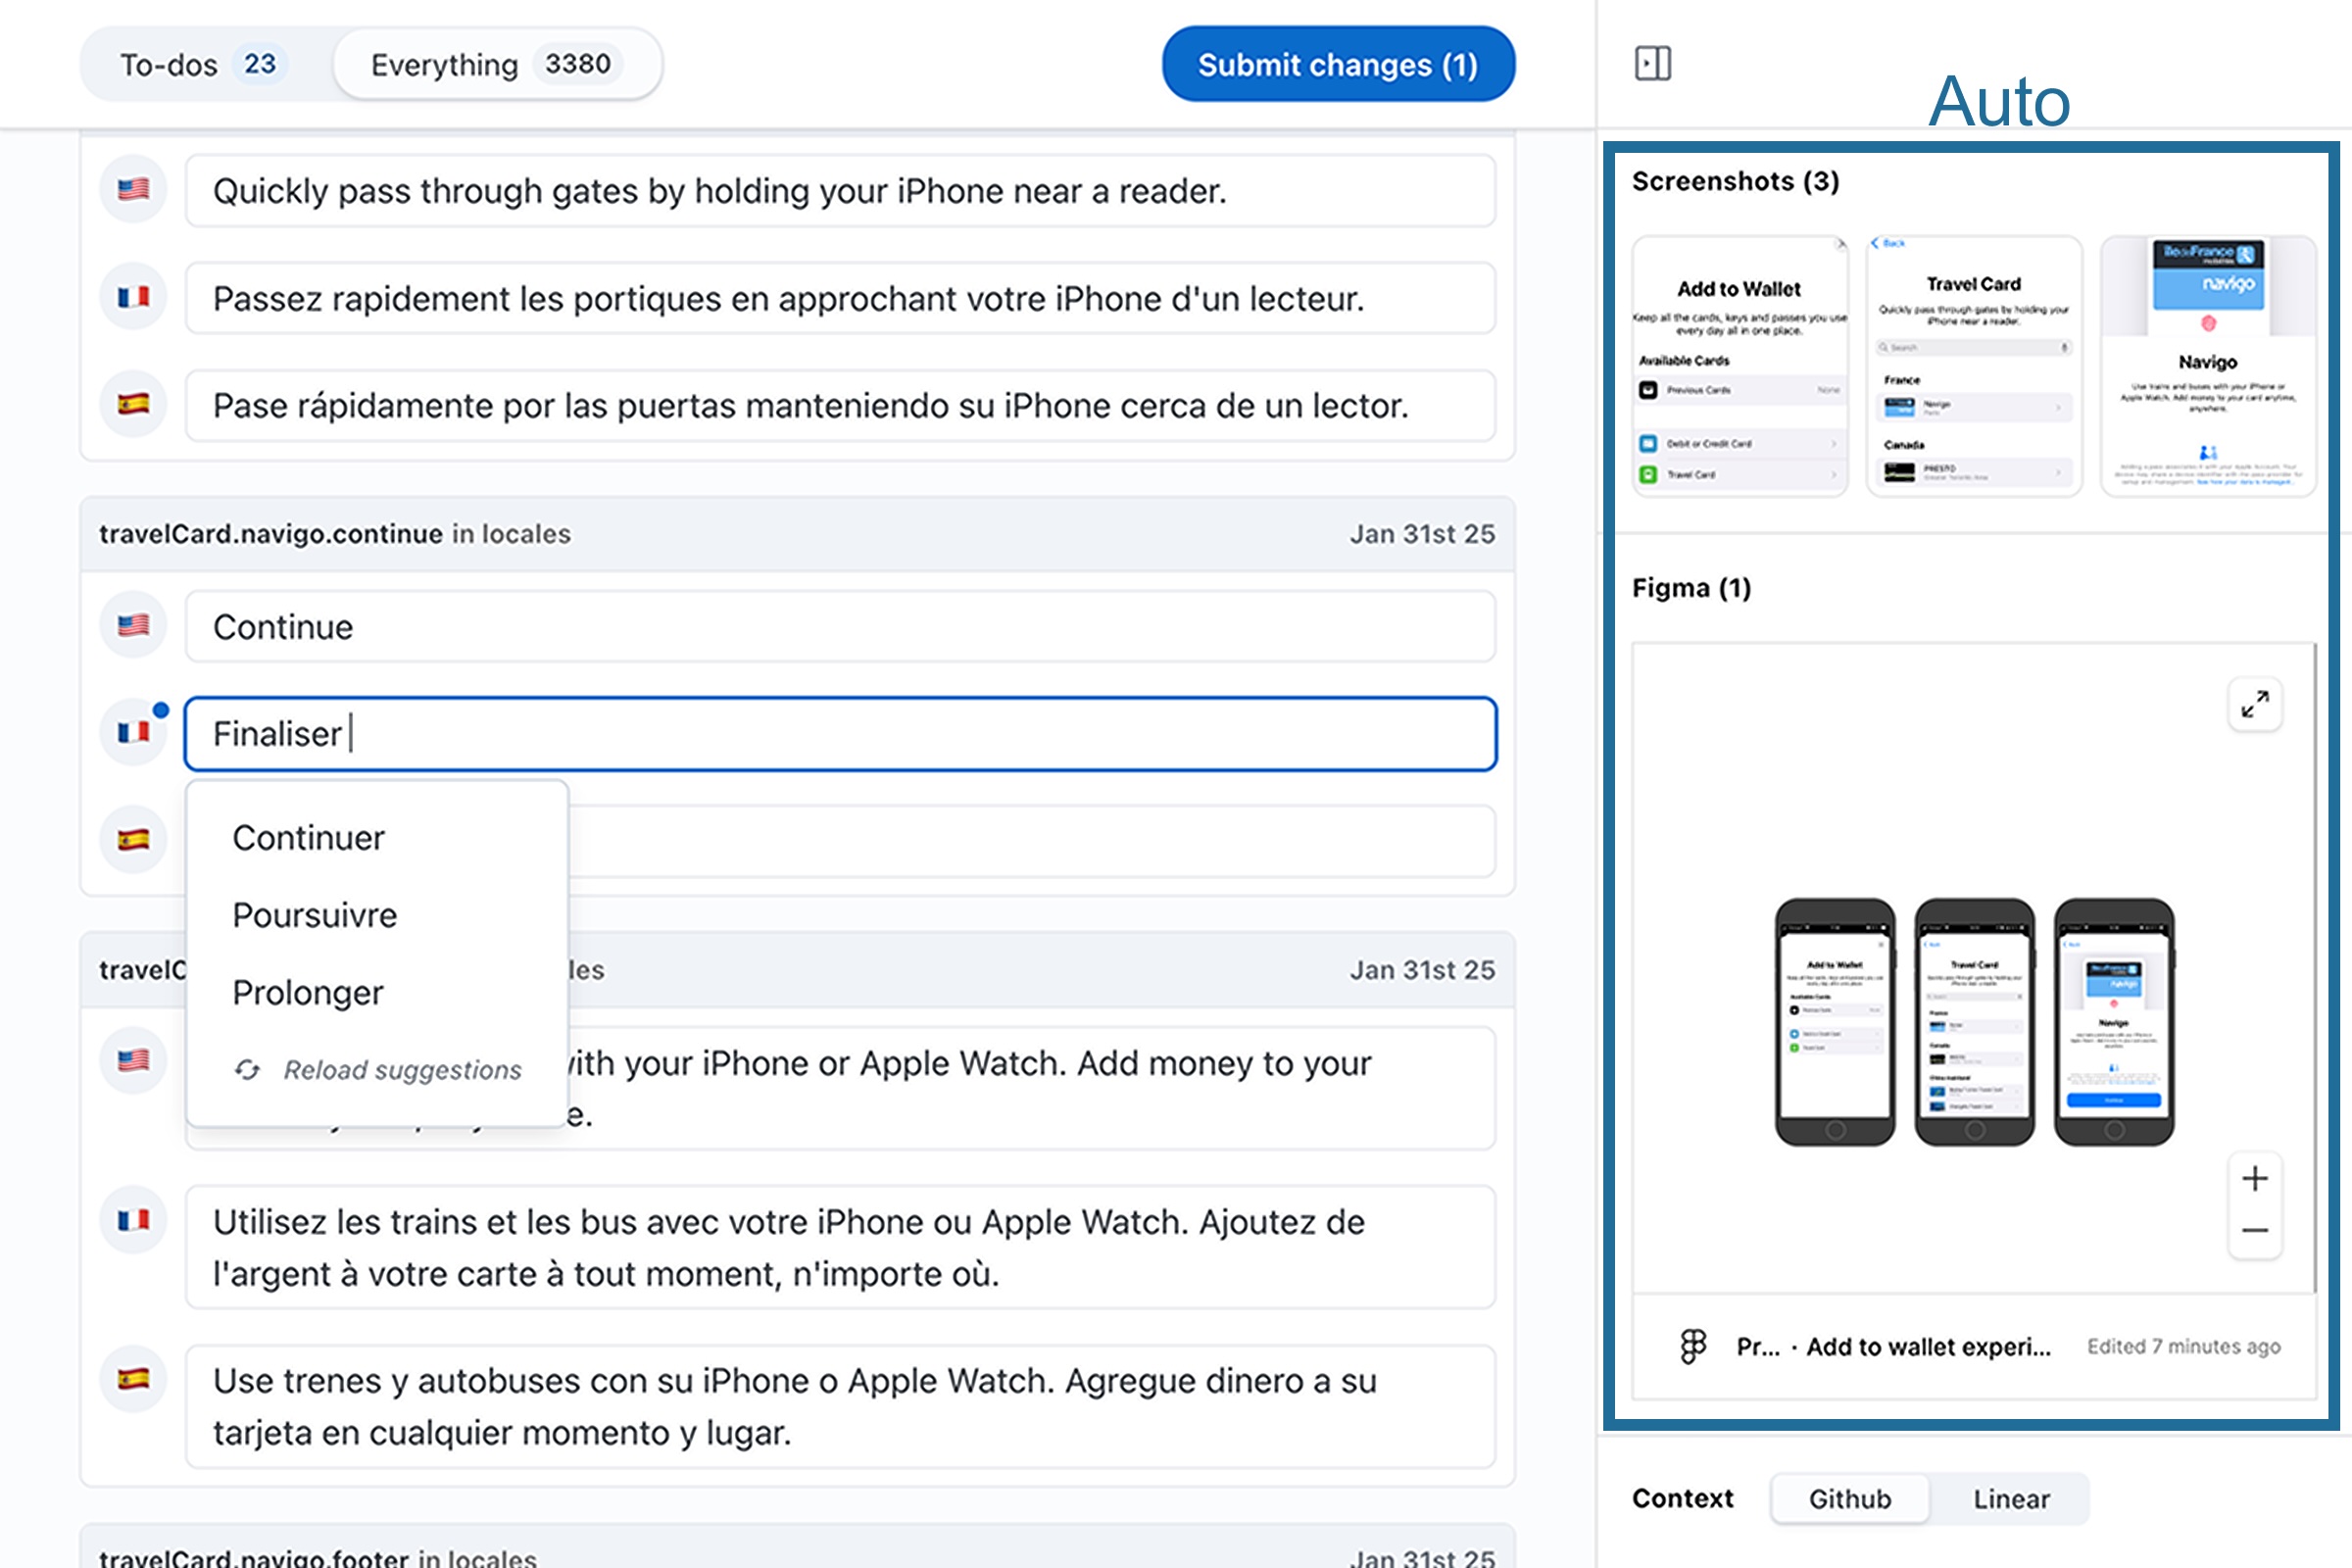Choose the Continuer suggestion

(309, 838)
